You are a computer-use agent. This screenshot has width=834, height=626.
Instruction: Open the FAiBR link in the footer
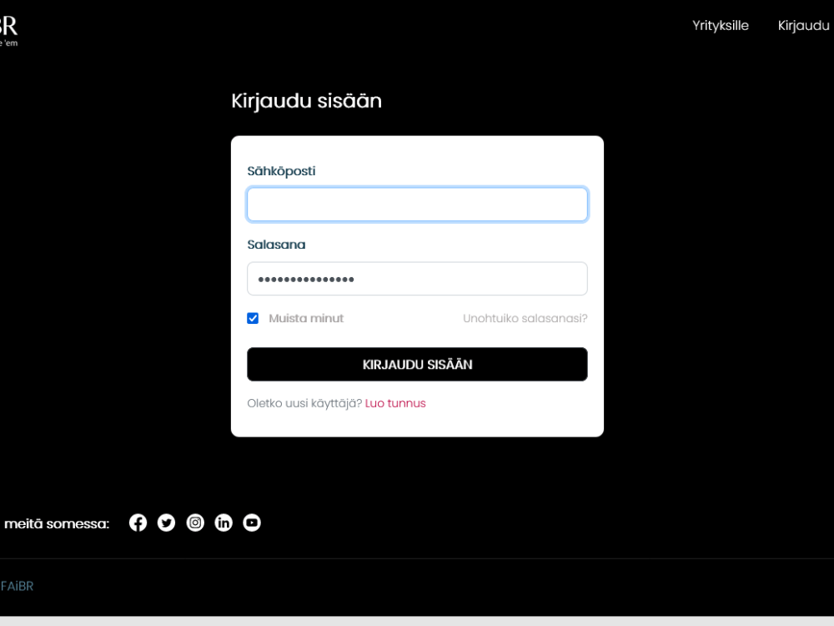coord(18,585)
